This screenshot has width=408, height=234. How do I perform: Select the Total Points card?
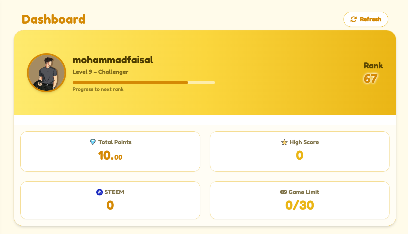coord(110,151)
